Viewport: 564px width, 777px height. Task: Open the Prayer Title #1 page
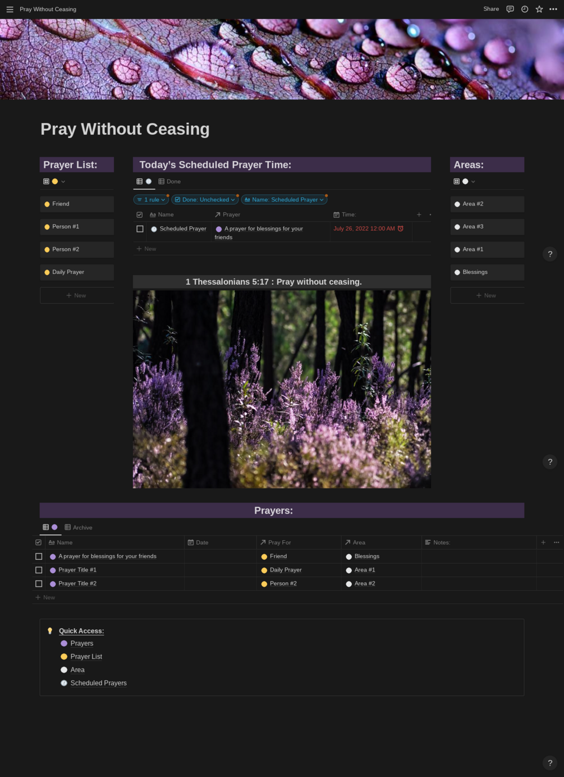click(77, 570)
